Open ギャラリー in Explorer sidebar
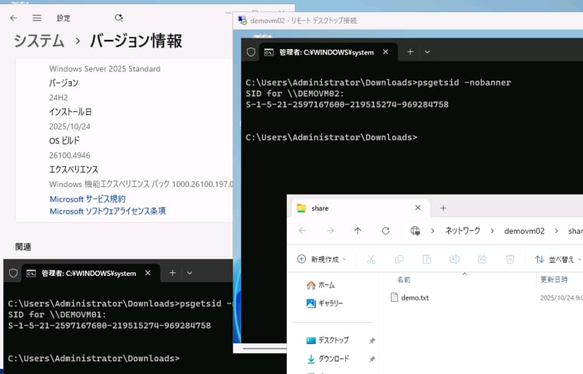The image size is (583, 374). (333, 303)
